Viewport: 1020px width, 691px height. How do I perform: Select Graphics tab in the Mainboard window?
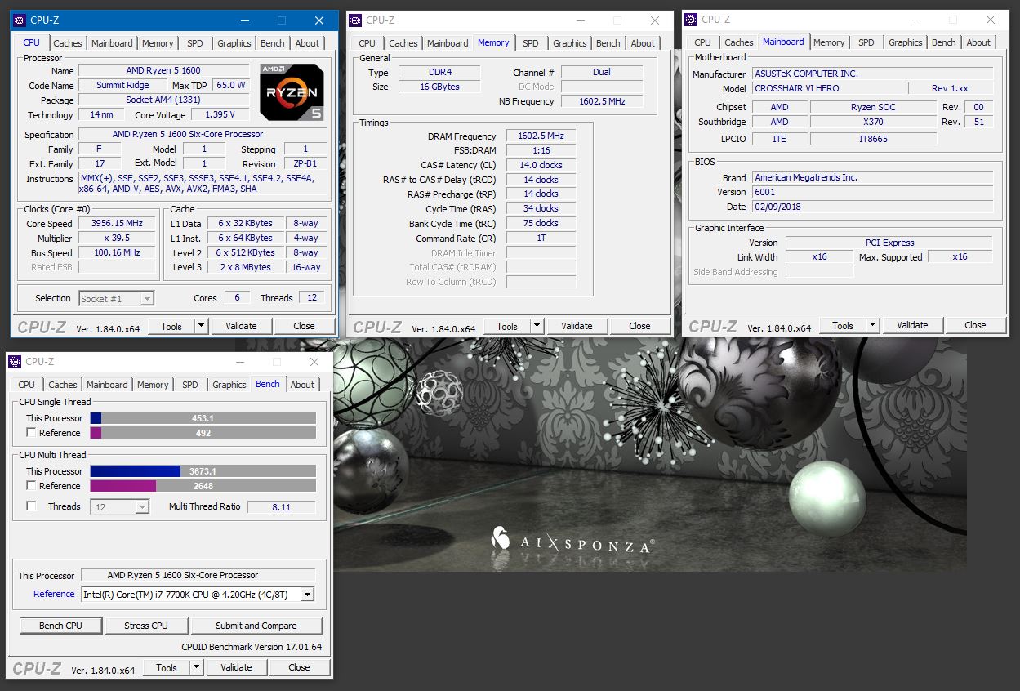906,42
